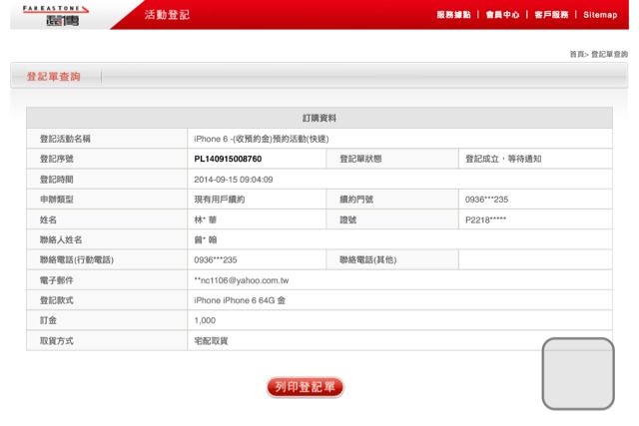Open 客戶服務 in the top navigation
The width and height of the screenshot is (639, 426).
click(x=551, y=15)
